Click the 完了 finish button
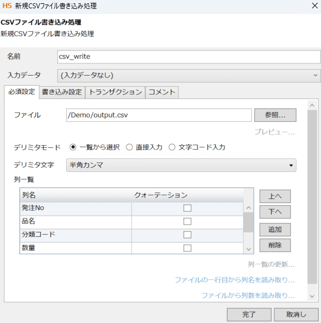 coord(249,315)
